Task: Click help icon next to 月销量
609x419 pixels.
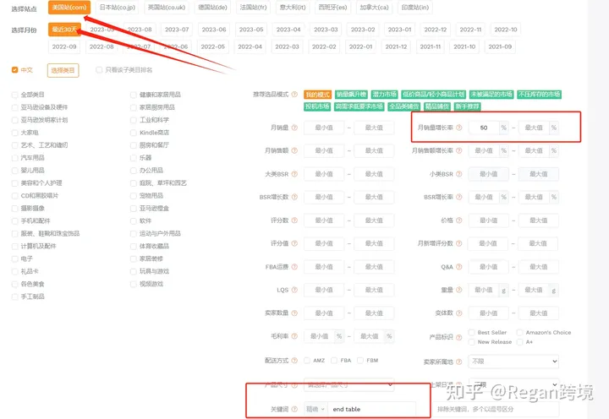Action: coord(294,128)
